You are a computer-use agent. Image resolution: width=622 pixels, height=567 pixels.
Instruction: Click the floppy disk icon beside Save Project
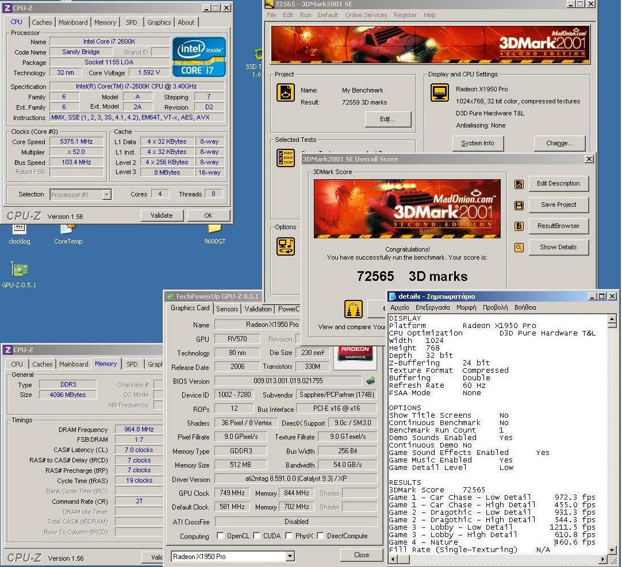519,205
